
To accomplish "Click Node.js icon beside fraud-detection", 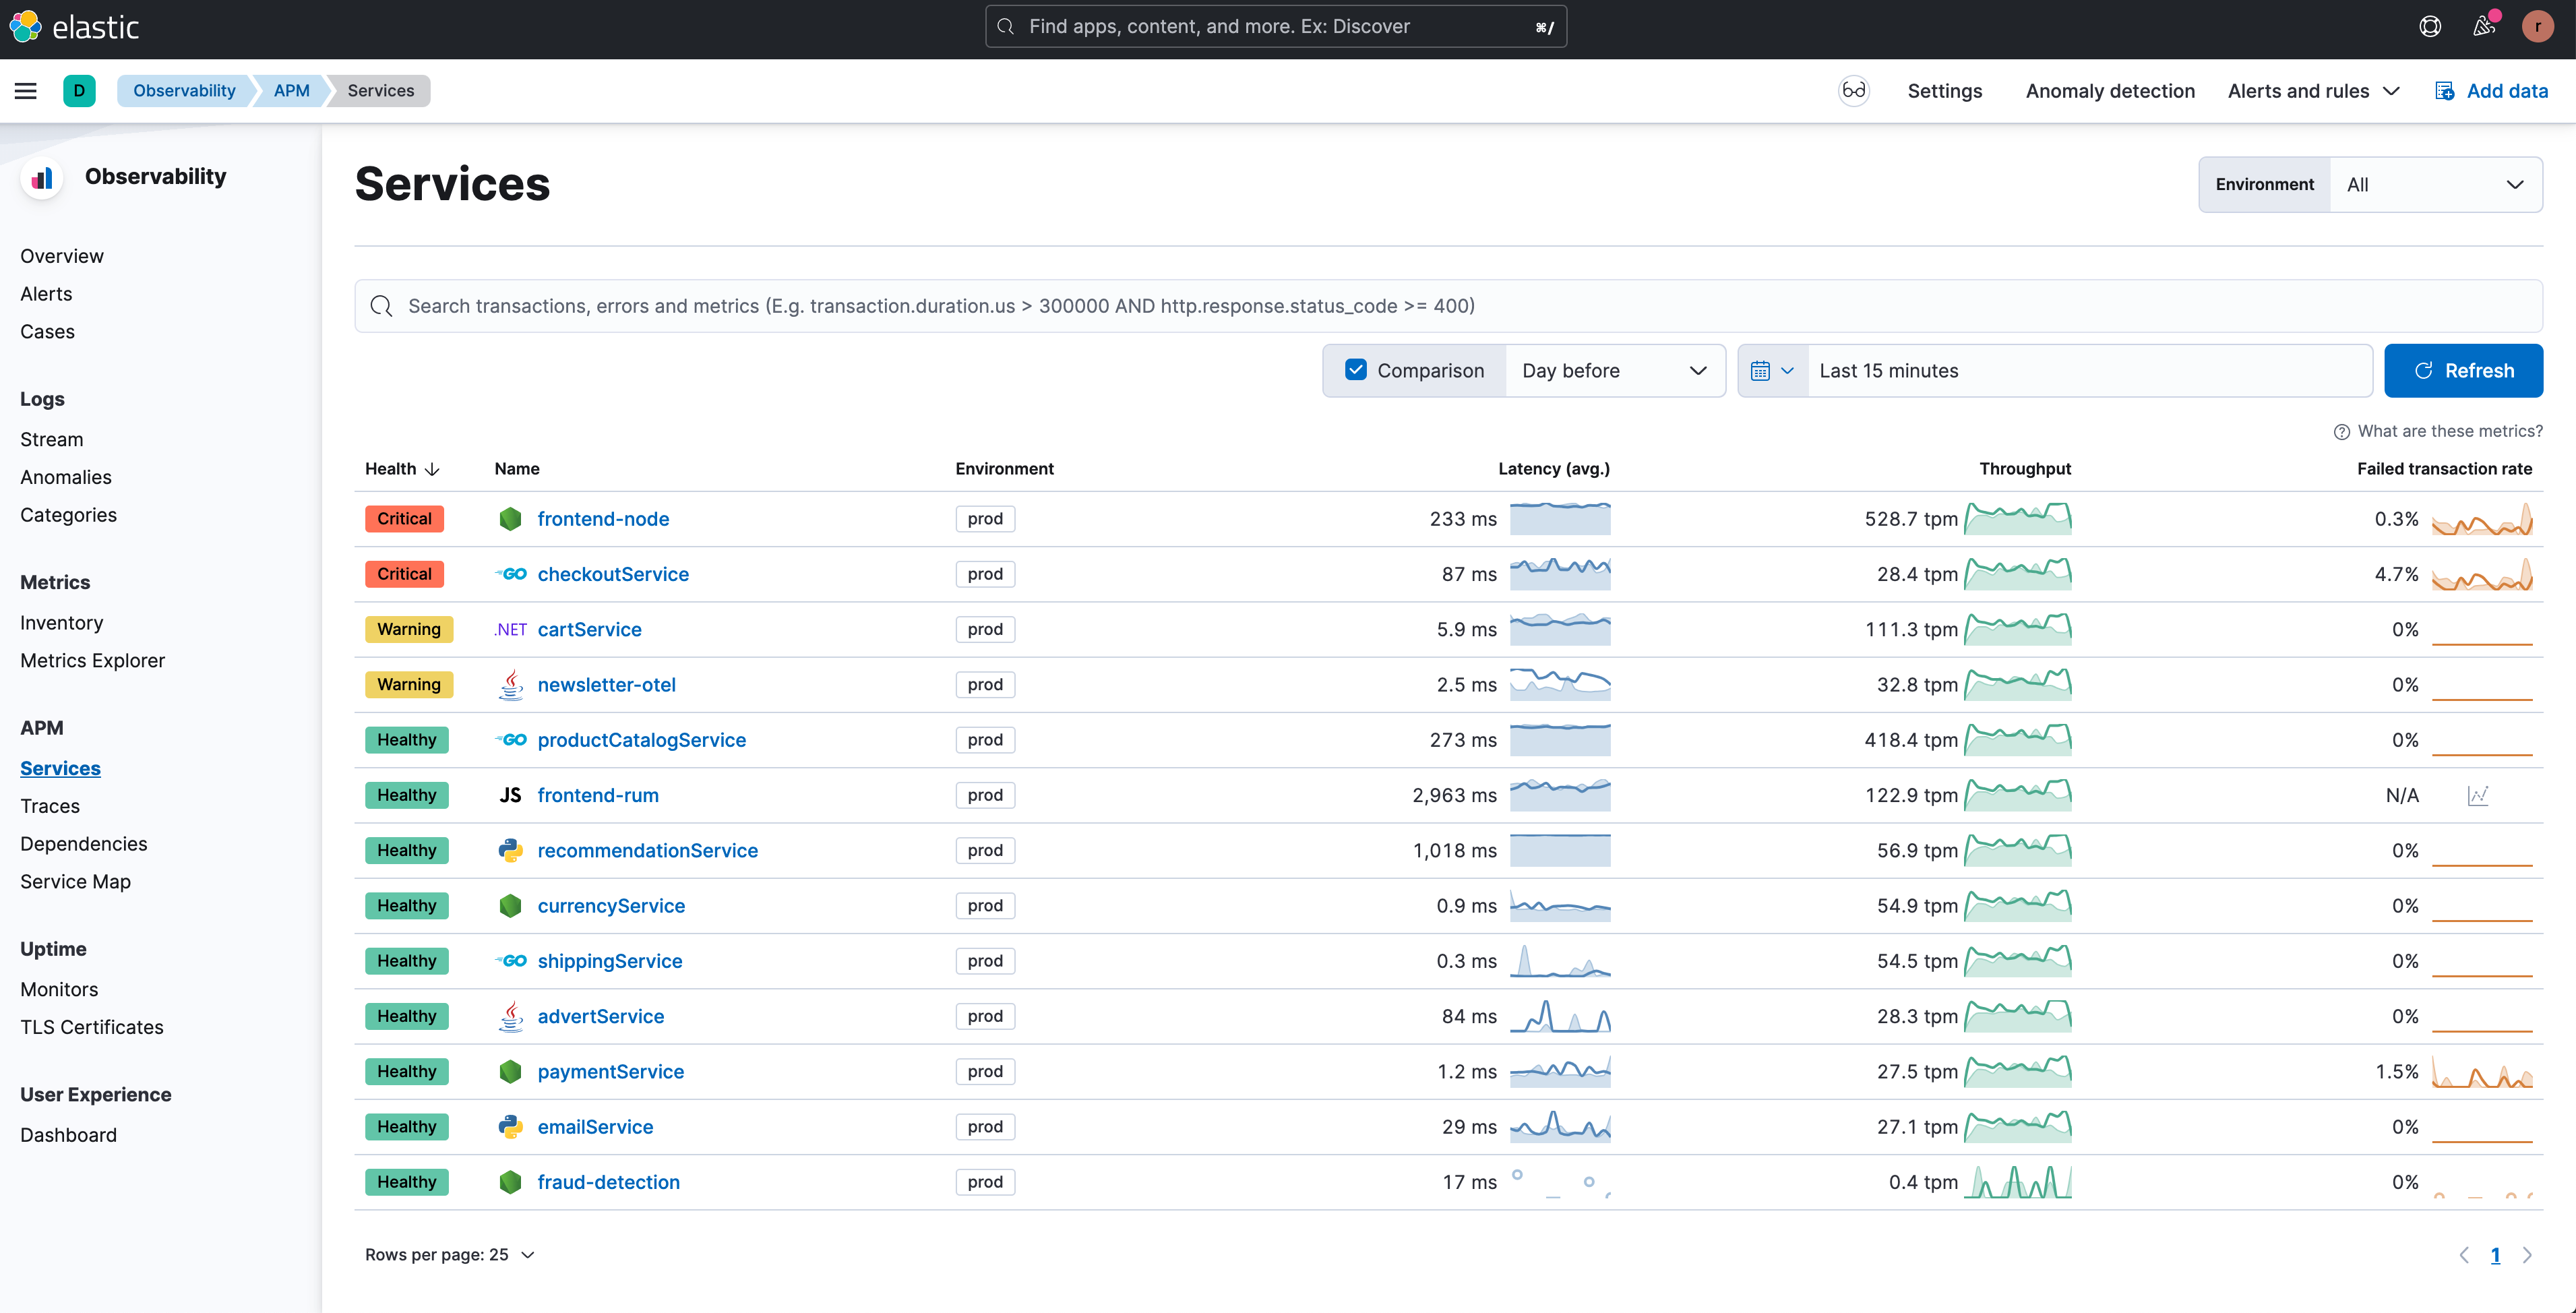I will [x=511, y=1182].
